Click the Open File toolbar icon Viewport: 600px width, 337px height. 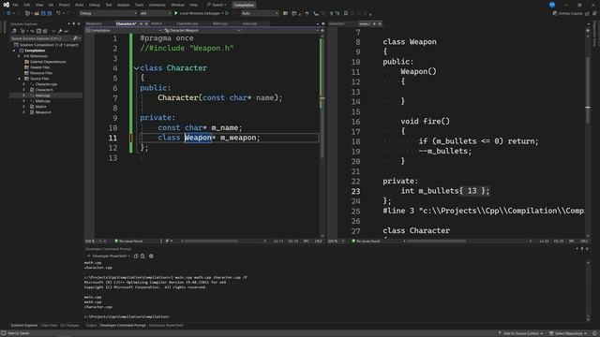tap(37, 13)
